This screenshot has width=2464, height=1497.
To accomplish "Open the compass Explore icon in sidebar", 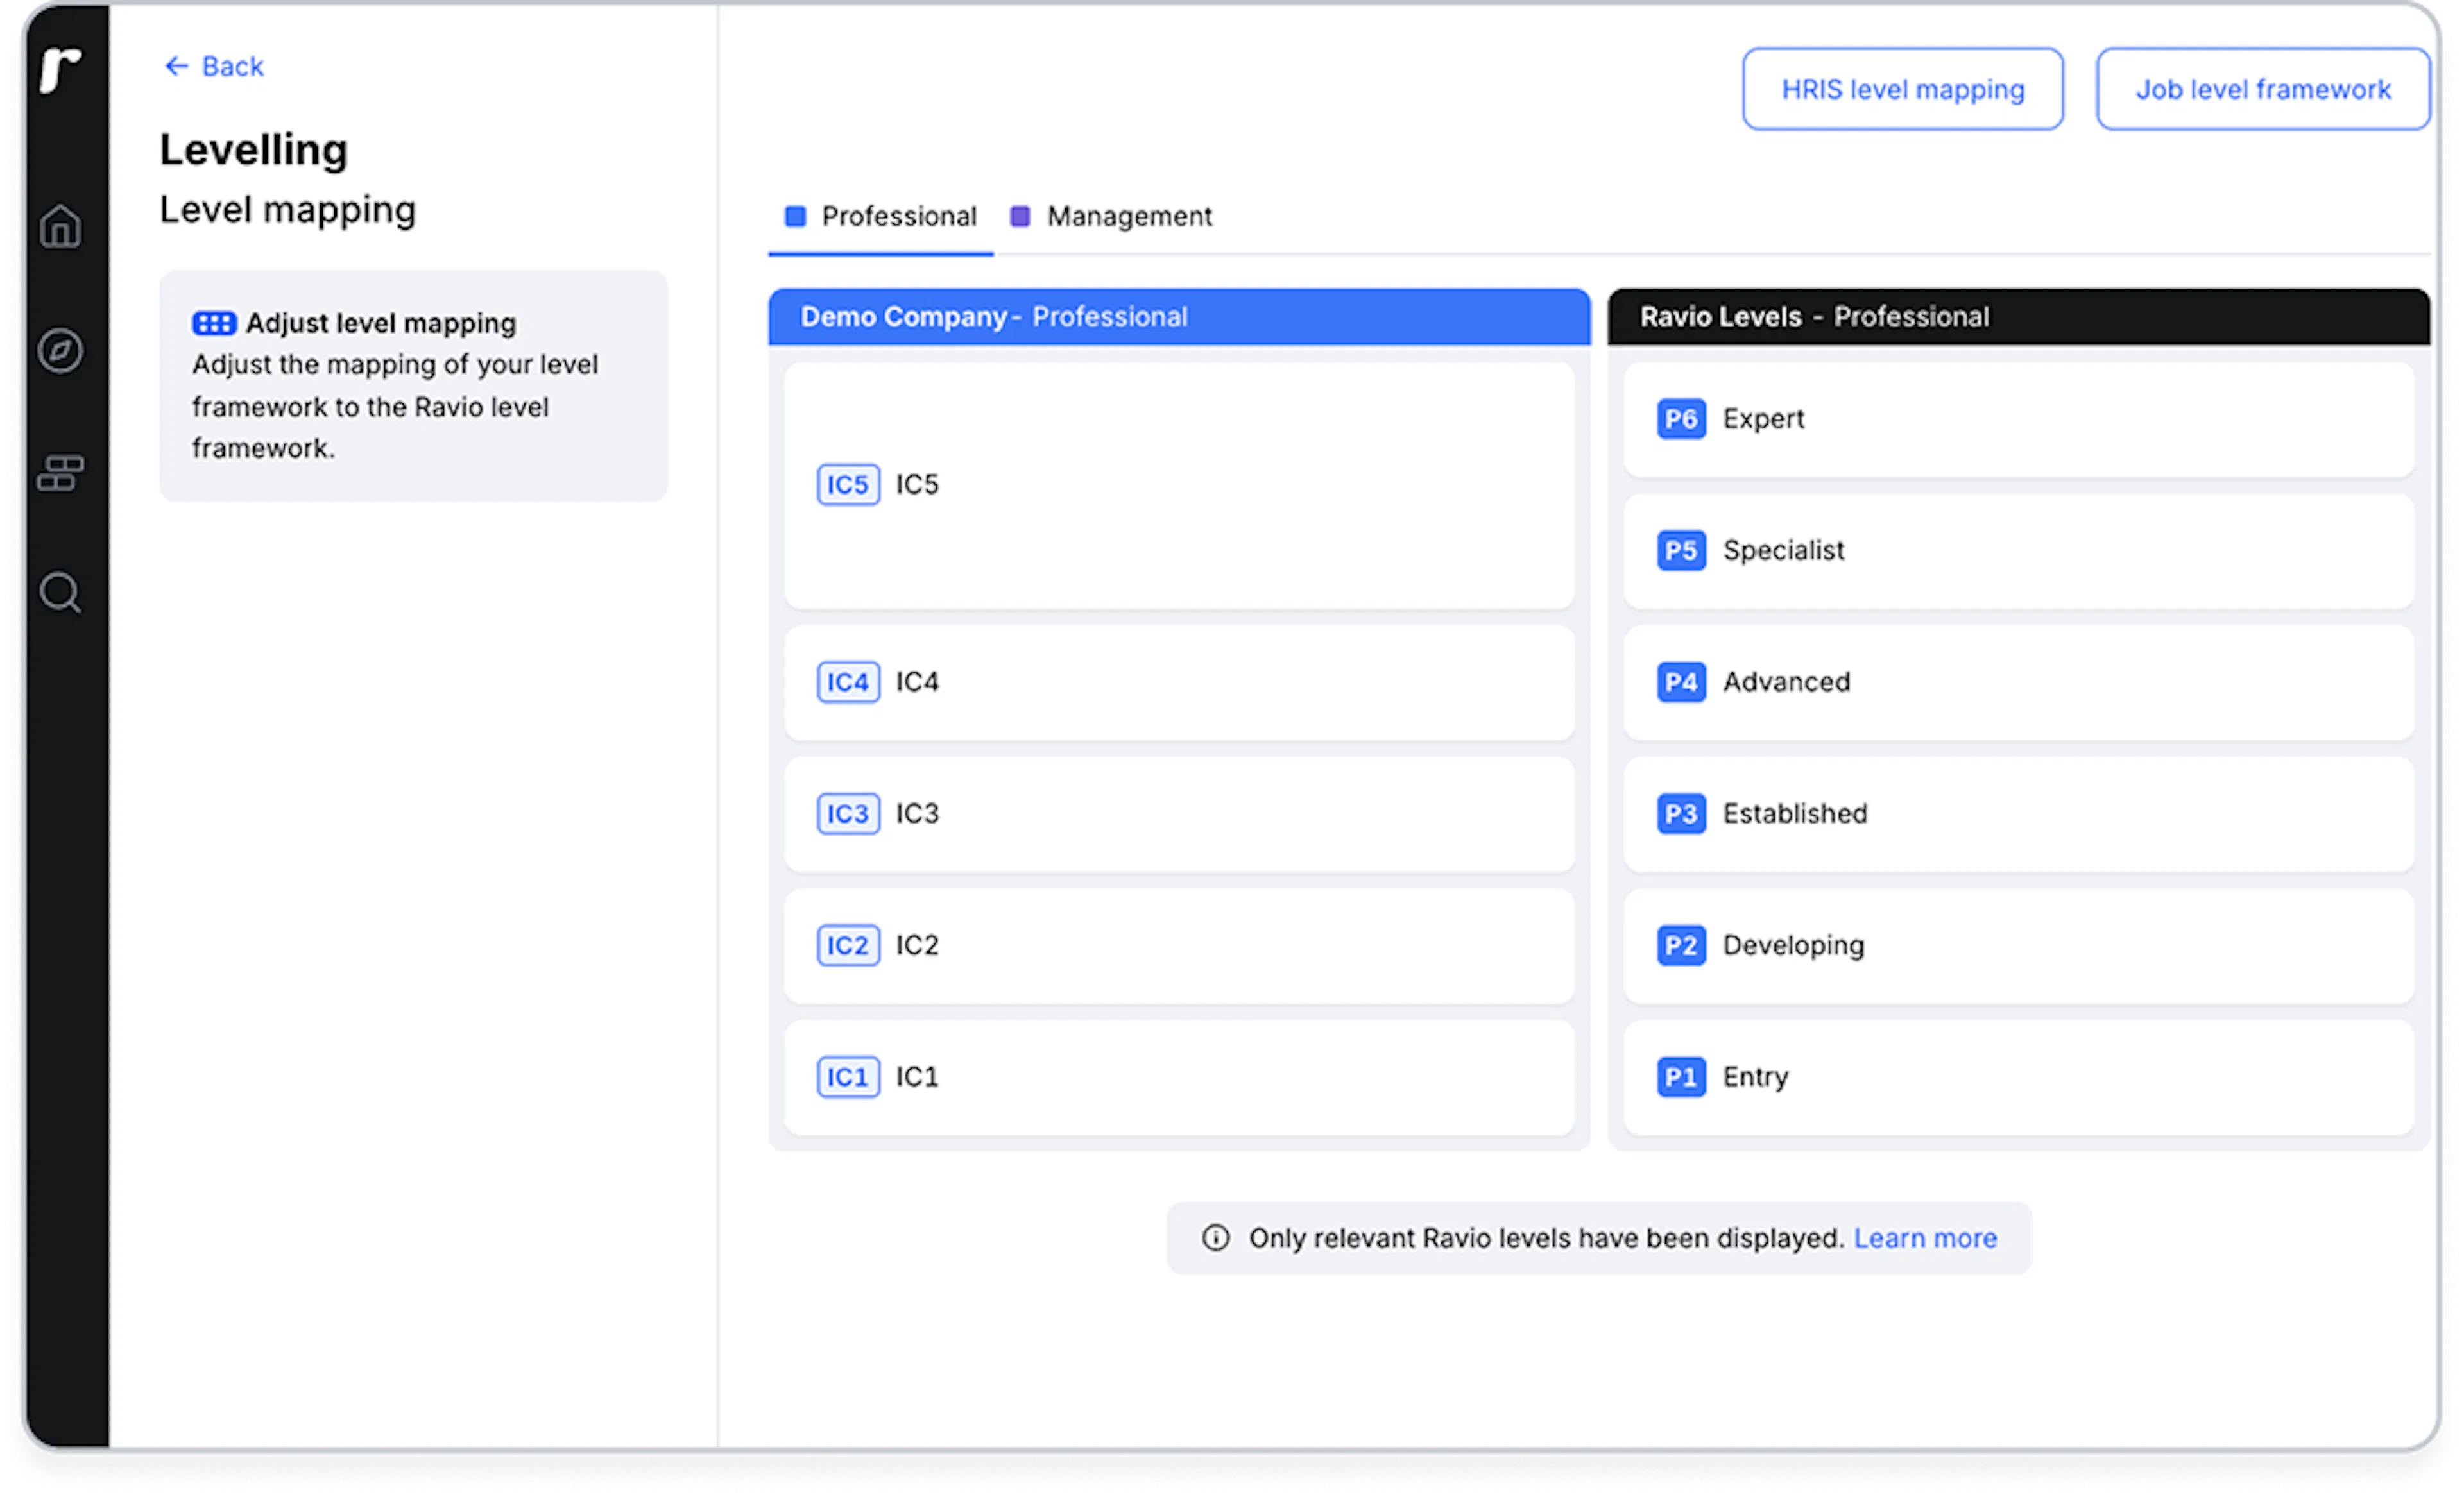I will point(60,351).
